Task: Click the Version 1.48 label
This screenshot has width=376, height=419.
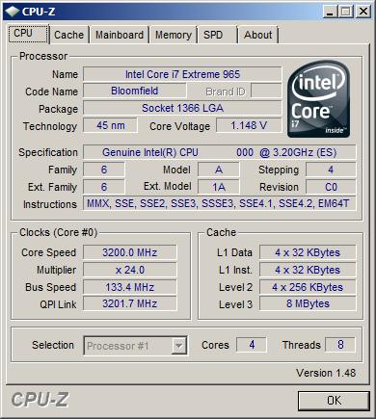Action: click(326, 373)
